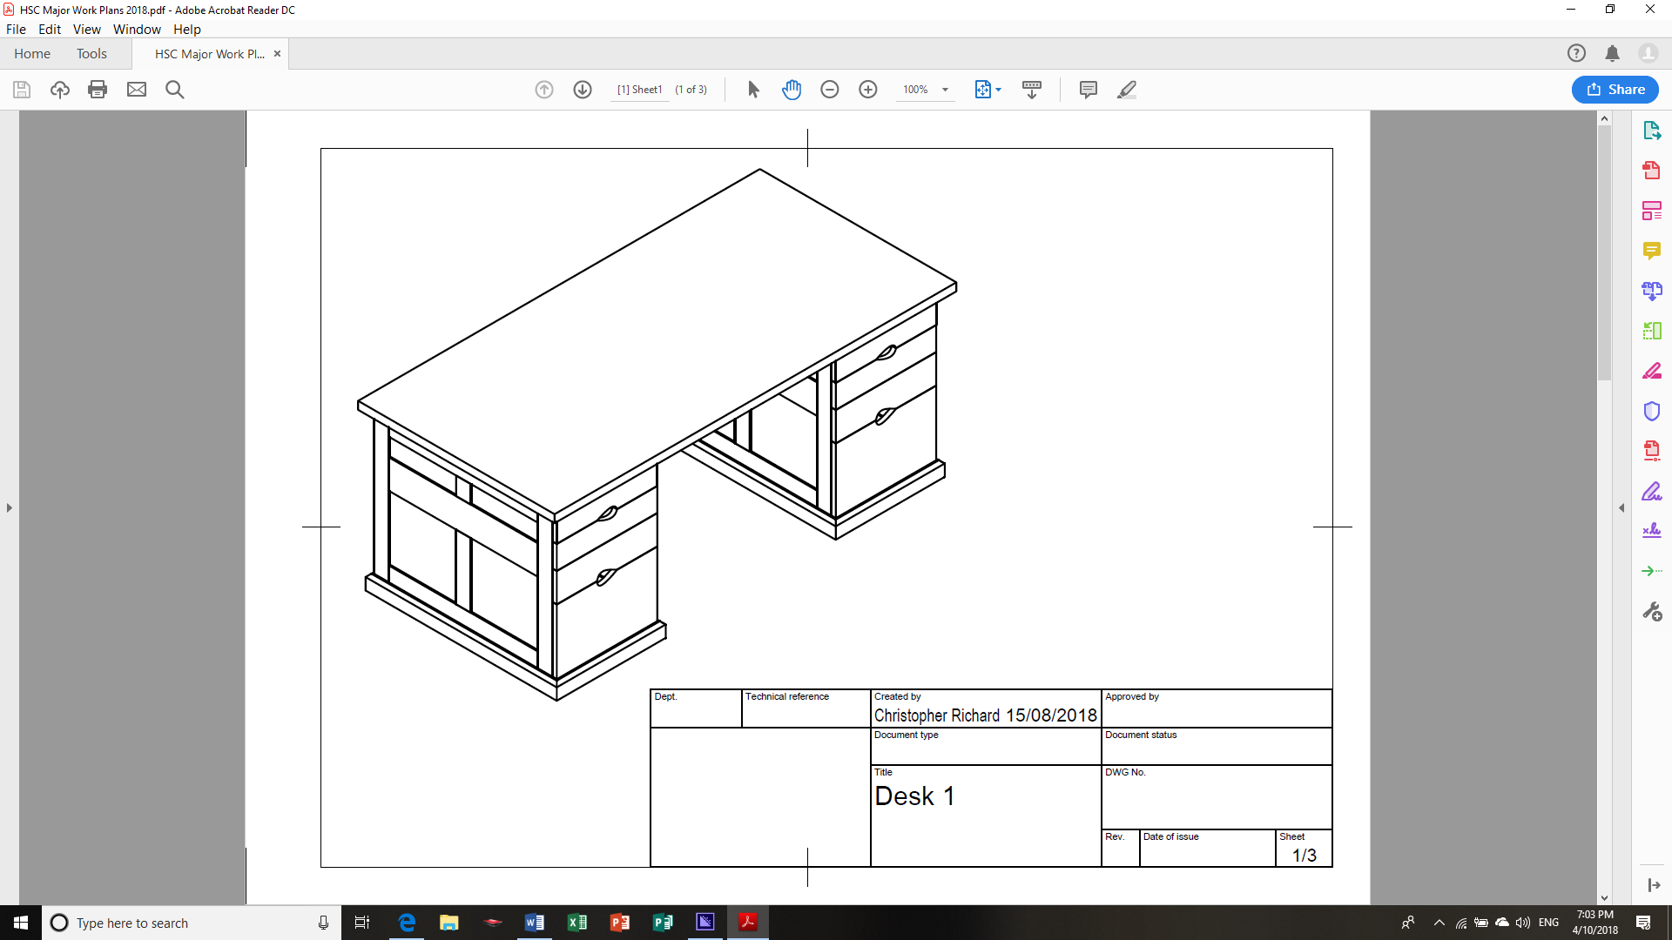
Task: Open the Edit menu
Action: coord(50,29)
